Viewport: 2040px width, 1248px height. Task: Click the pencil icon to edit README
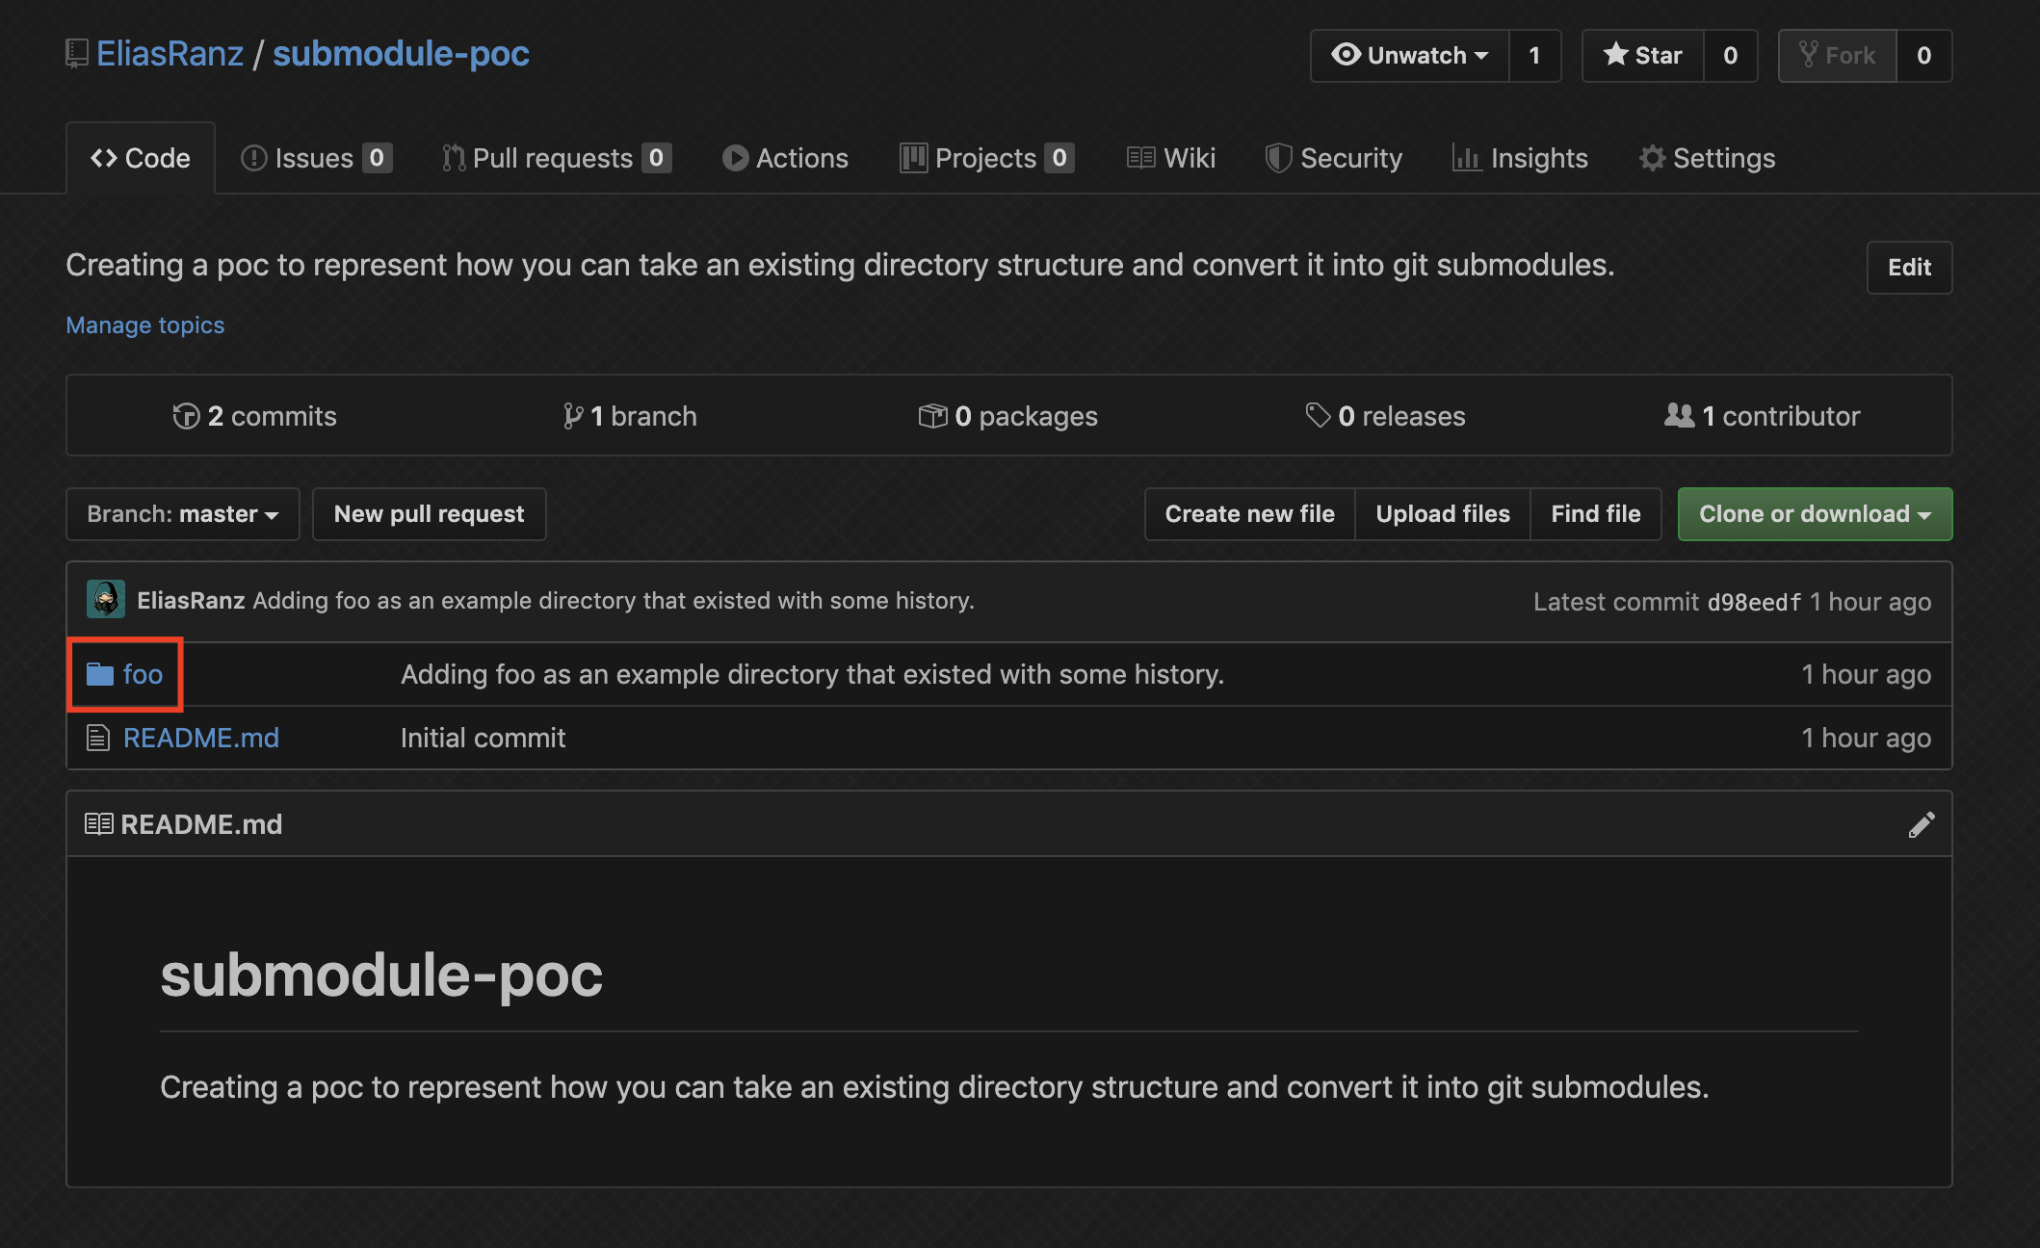(x=1921, y=824)
